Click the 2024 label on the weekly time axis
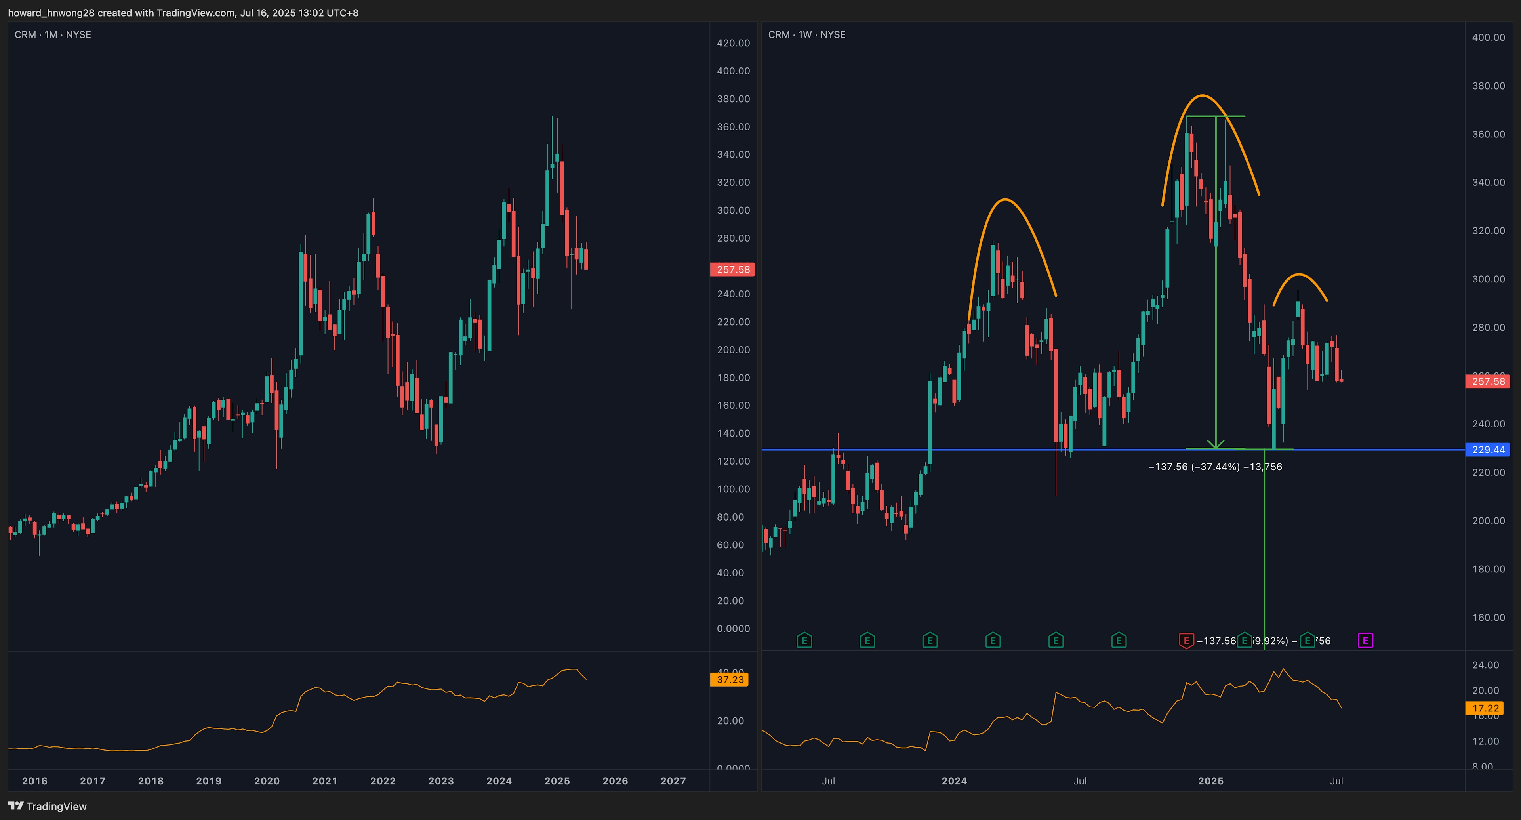1521x820 pixels. (x=954, y=781)
